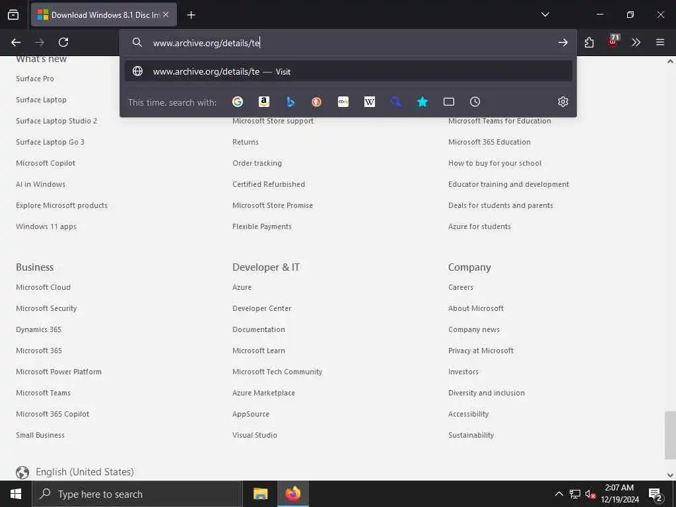Open a new tab with plus
676x507 pixels.
tap(191, 15)
